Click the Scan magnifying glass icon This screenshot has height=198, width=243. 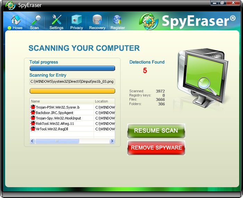point(36,20)
